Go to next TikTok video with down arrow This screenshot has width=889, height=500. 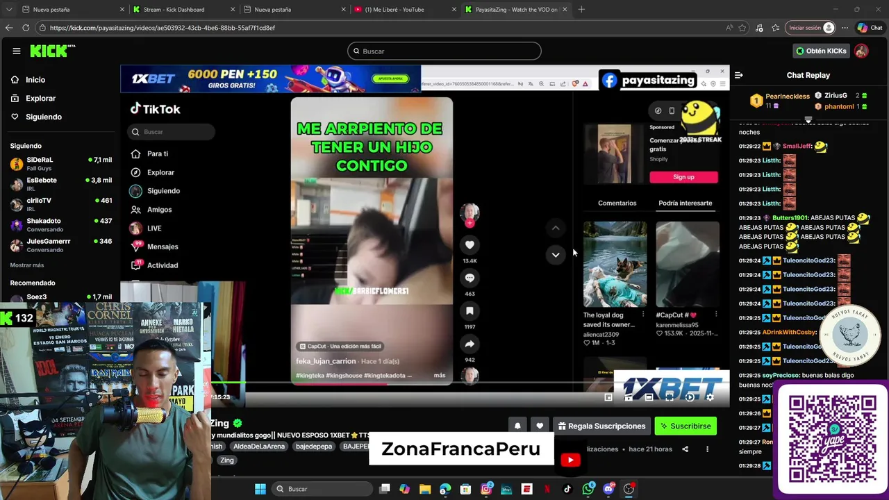(556, 255)
